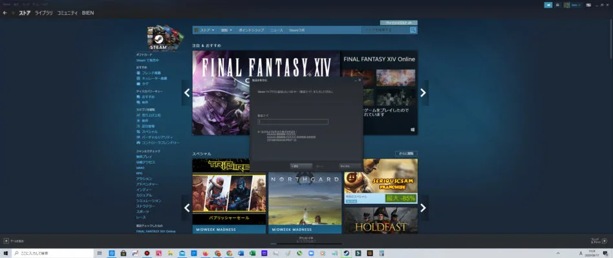Browse アクション genre
Screen dimensions: 613x258
pos(144,179)
